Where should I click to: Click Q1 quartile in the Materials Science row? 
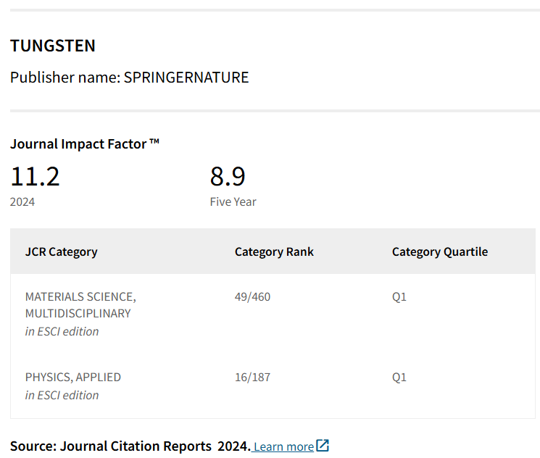[399, 296]
